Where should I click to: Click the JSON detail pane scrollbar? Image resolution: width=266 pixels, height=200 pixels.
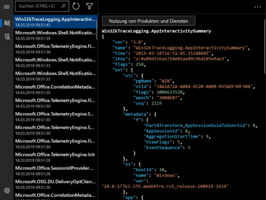point(265,46)
